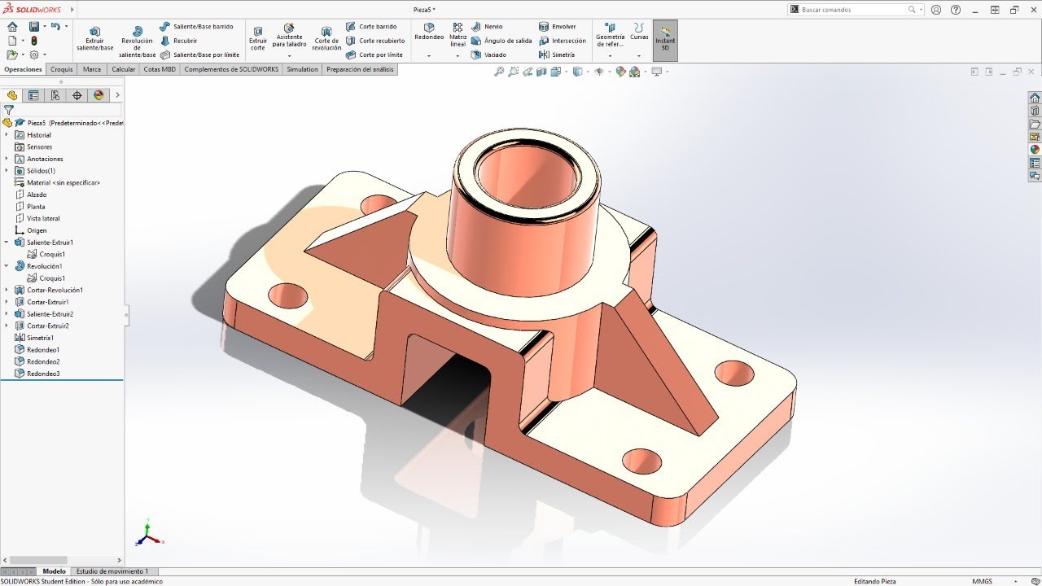The width and height of the screenshot is (1042, 586).
Task: Open the Simulation tab
Action: tap(302, 69)
